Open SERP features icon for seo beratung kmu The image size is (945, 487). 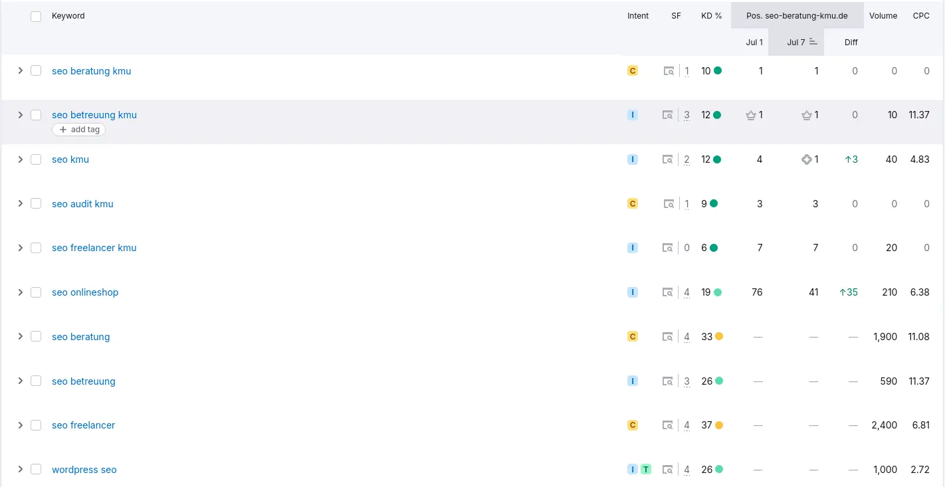coord(669,71)
